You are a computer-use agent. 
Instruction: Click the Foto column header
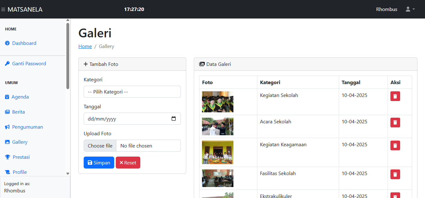pyautogui.click(x=228, y=82)
